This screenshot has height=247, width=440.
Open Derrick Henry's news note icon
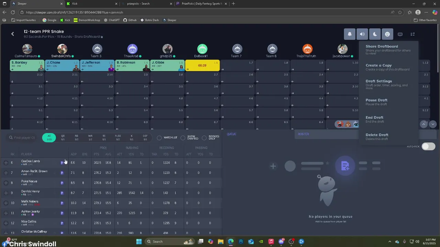[62, 193]
